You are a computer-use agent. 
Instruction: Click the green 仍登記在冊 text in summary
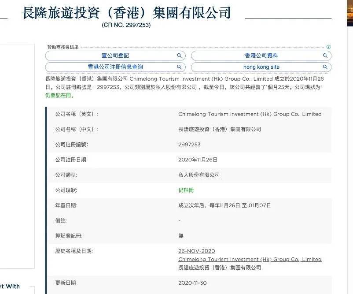point(60,95)
